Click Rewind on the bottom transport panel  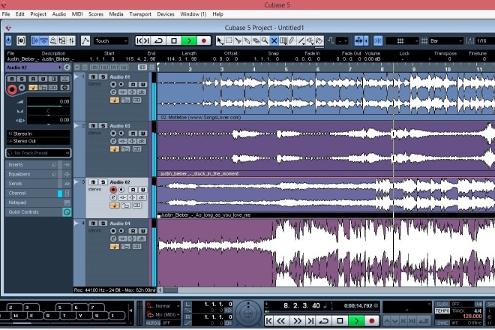[280, 321]
